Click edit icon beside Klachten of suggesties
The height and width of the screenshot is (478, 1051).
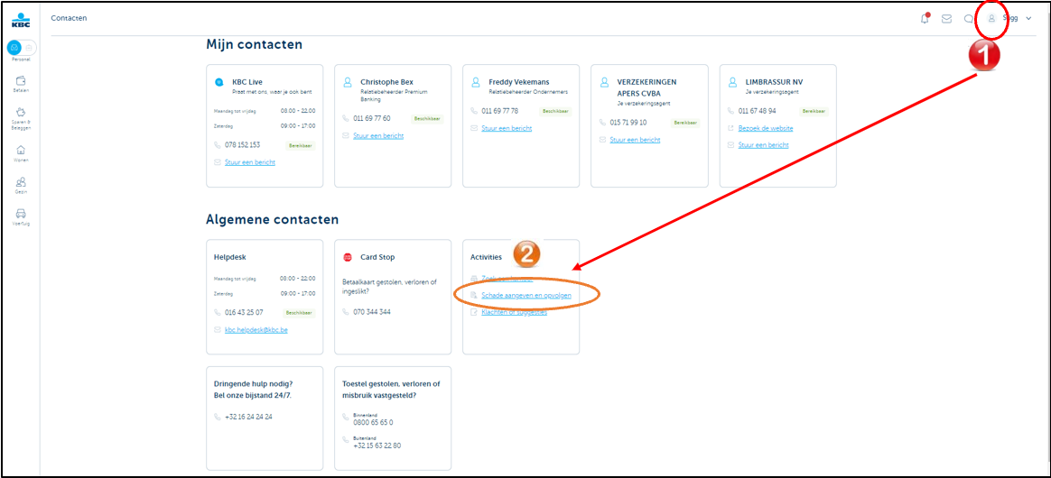coord(475,312)
